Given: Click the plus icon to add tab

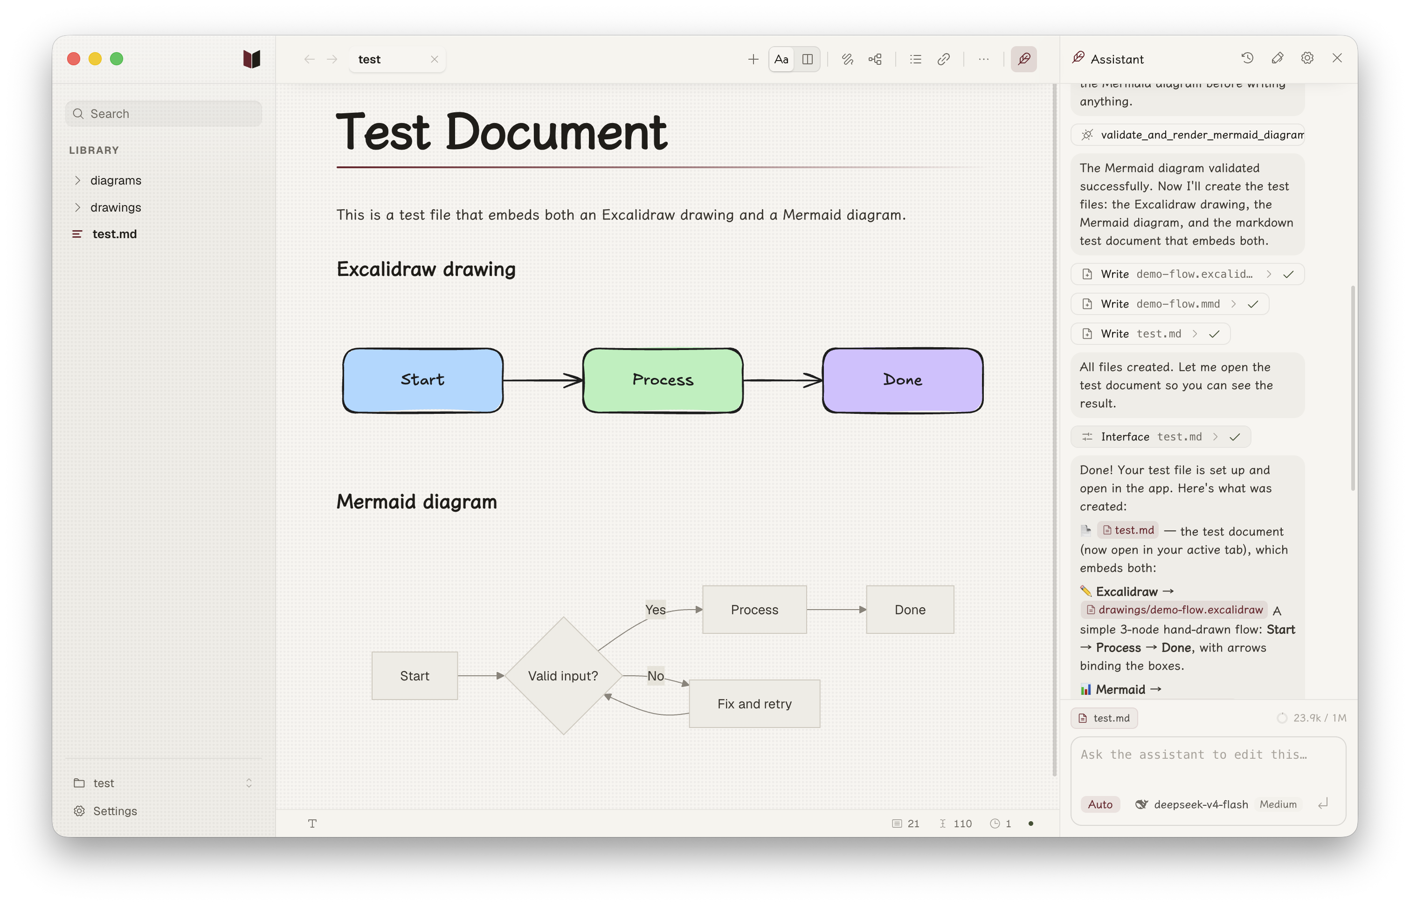Looking at the screenshot, I should click(x=753, y=59).
